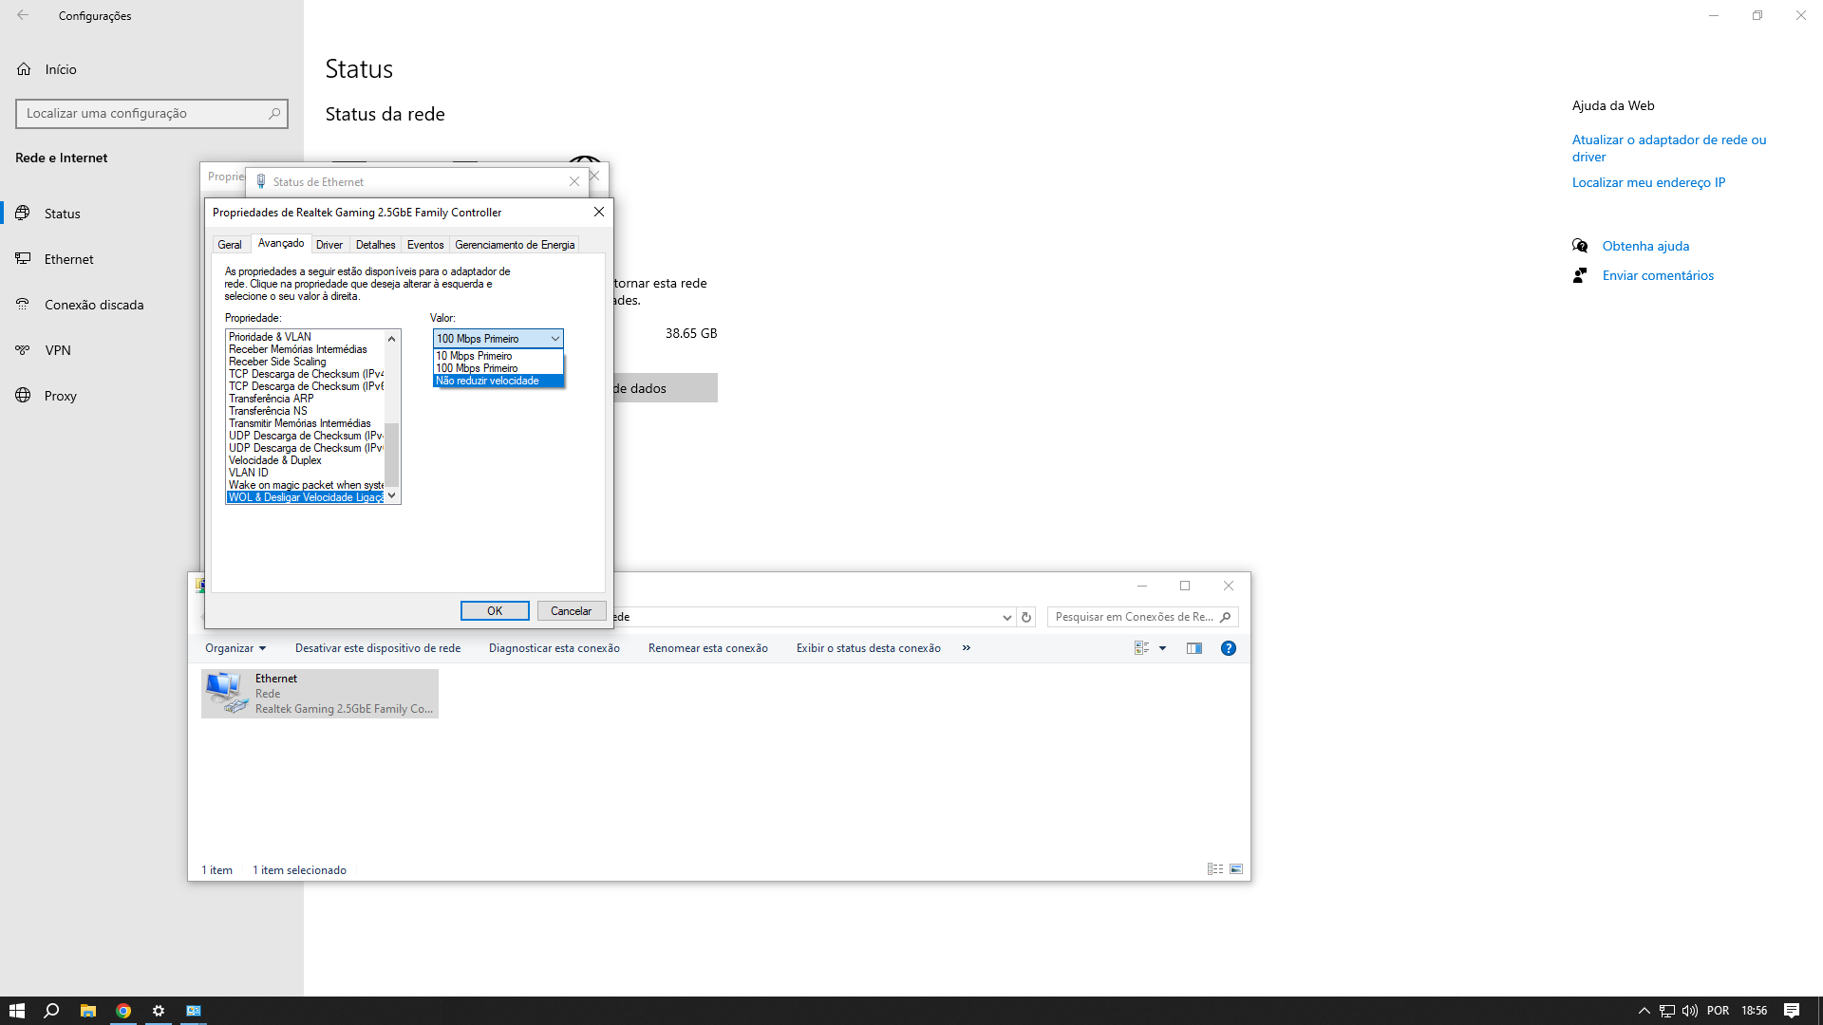Choose 100 Mbps Primeiro list option

tap(498, 368)
